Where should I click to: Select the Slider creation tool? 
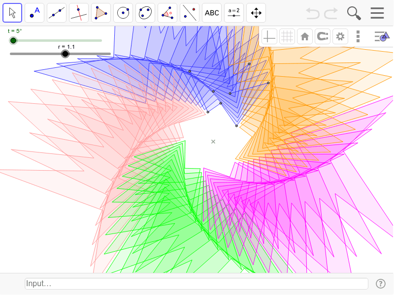pyautogui.click(x=233, y=12)
